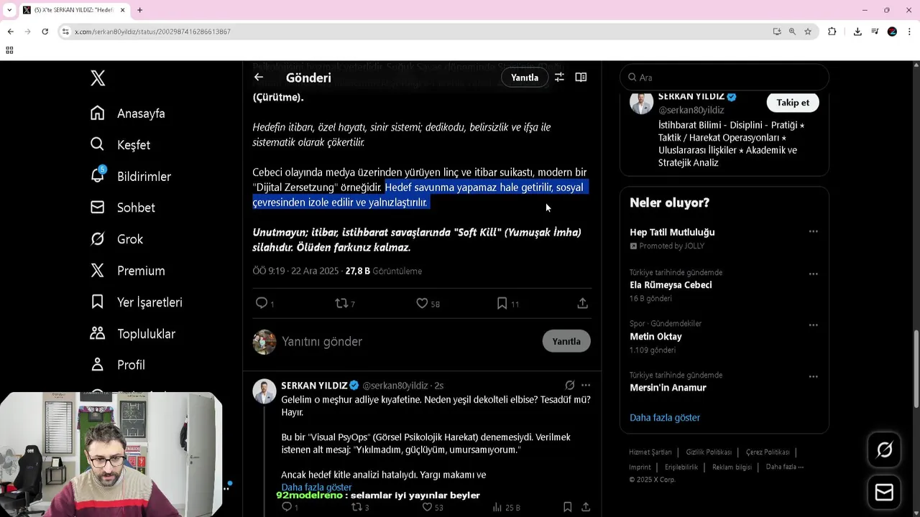
Task: Open more options for Metin Oktay trend
Action: tap(813, 325)
